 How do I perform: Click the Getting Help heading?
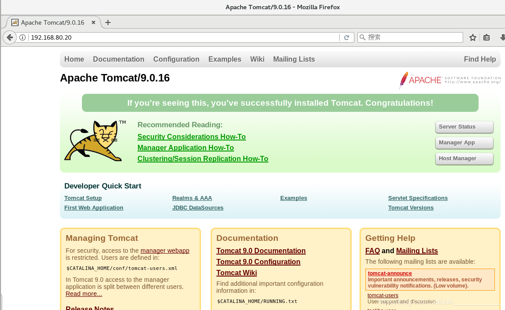[390, 238]
